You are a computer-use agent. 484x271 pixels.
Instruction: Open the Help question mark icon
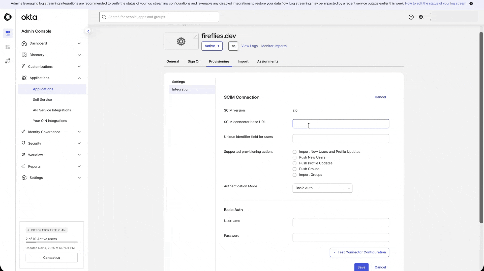(411, 17)
